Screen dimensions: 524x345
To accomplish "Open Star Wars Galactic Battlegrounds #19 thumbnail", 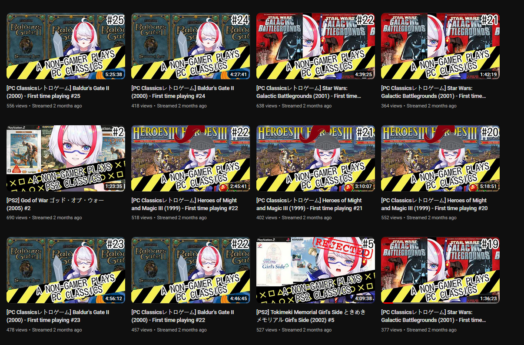I will [440, 270].
